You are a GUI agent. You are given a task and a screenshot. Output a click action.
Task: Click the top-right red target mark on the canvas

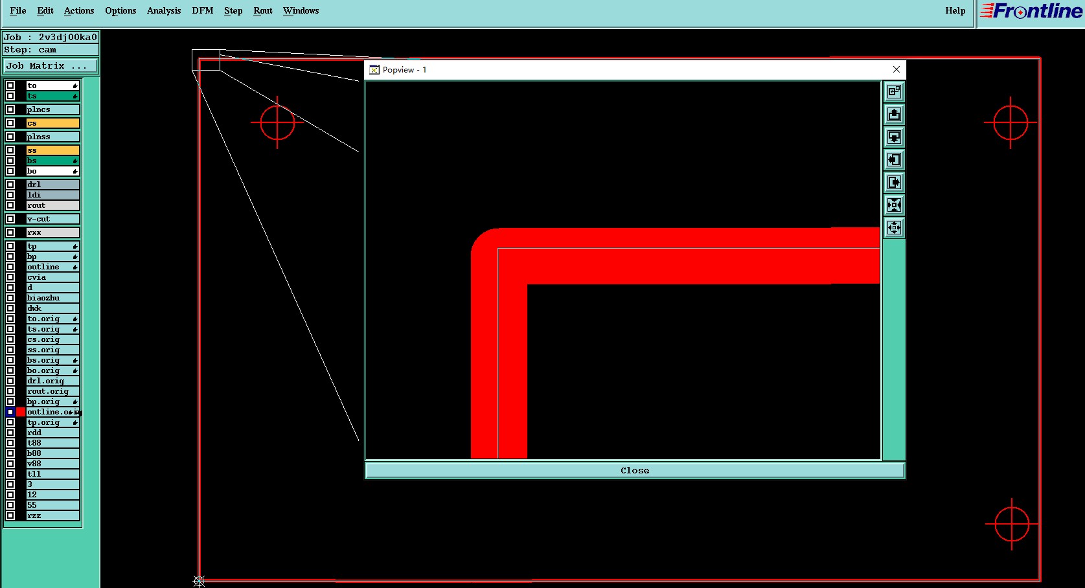[1011, 122]
